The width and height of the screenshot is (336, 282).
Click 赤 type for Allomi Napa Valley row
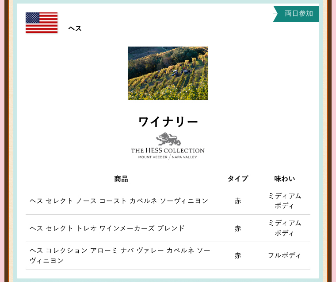[238, 255]
